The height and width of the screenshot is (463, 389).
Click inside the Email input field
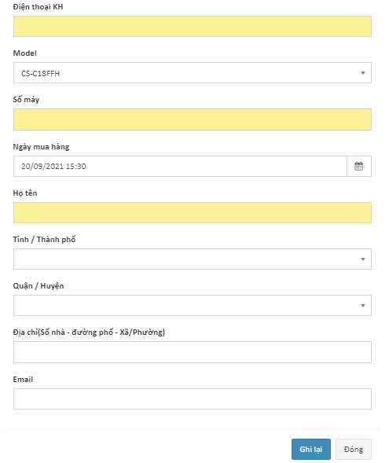pos(192,399)
